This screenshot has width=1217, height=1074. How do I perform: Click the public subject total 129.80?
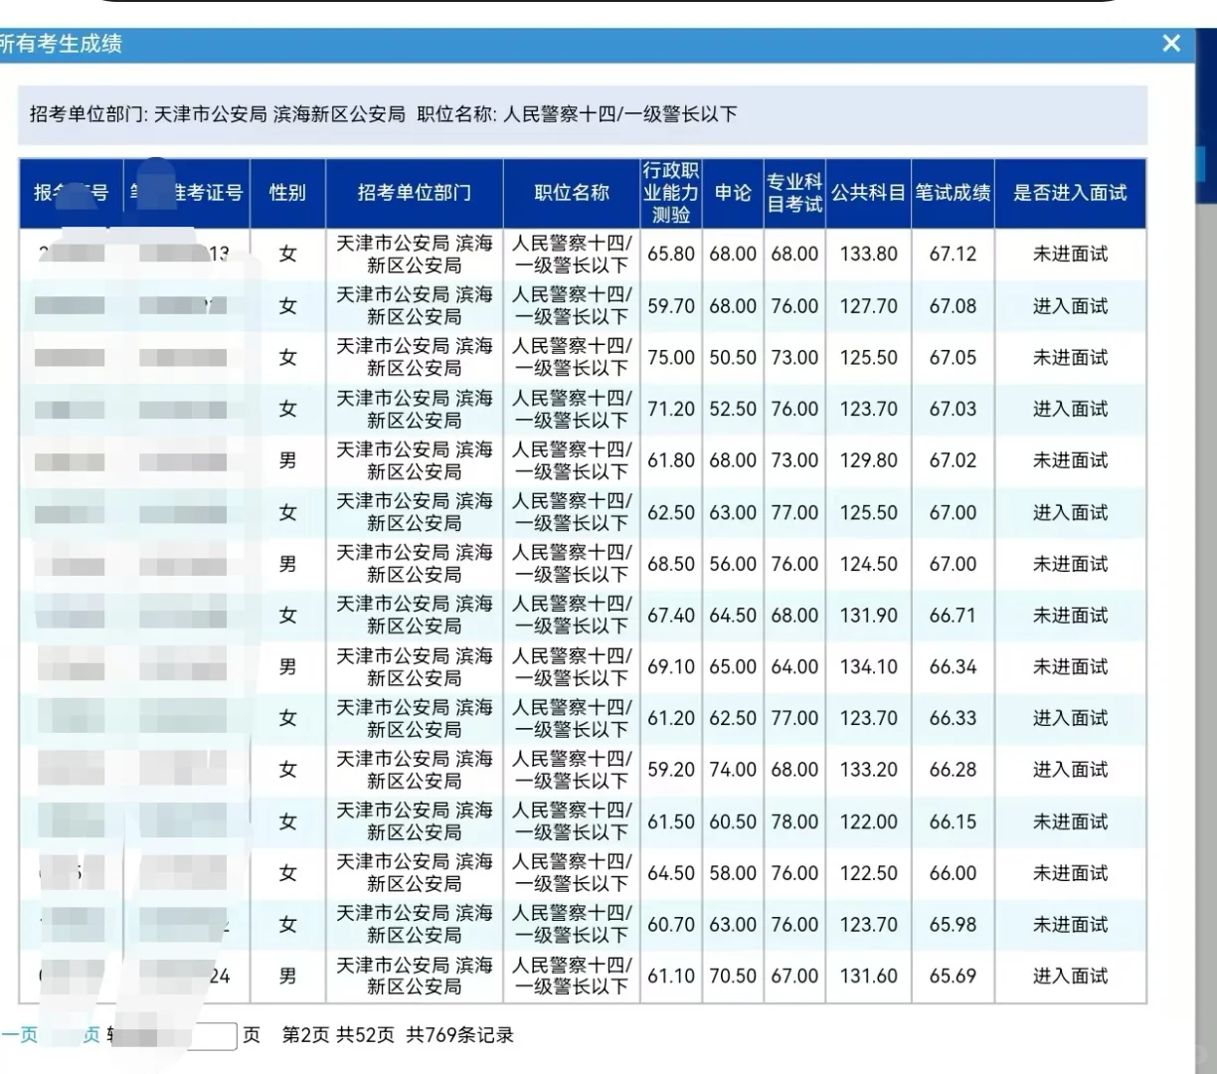tap(869, 461)
